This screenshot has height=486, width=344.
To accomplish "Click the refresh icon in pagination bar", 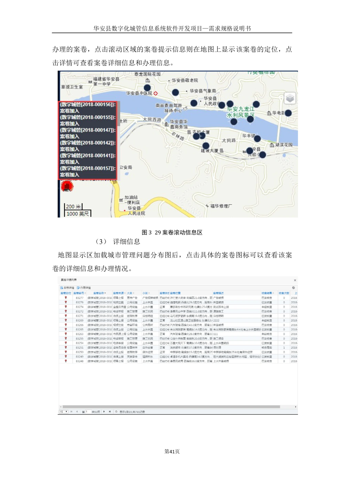I will [x=116, y=411].
